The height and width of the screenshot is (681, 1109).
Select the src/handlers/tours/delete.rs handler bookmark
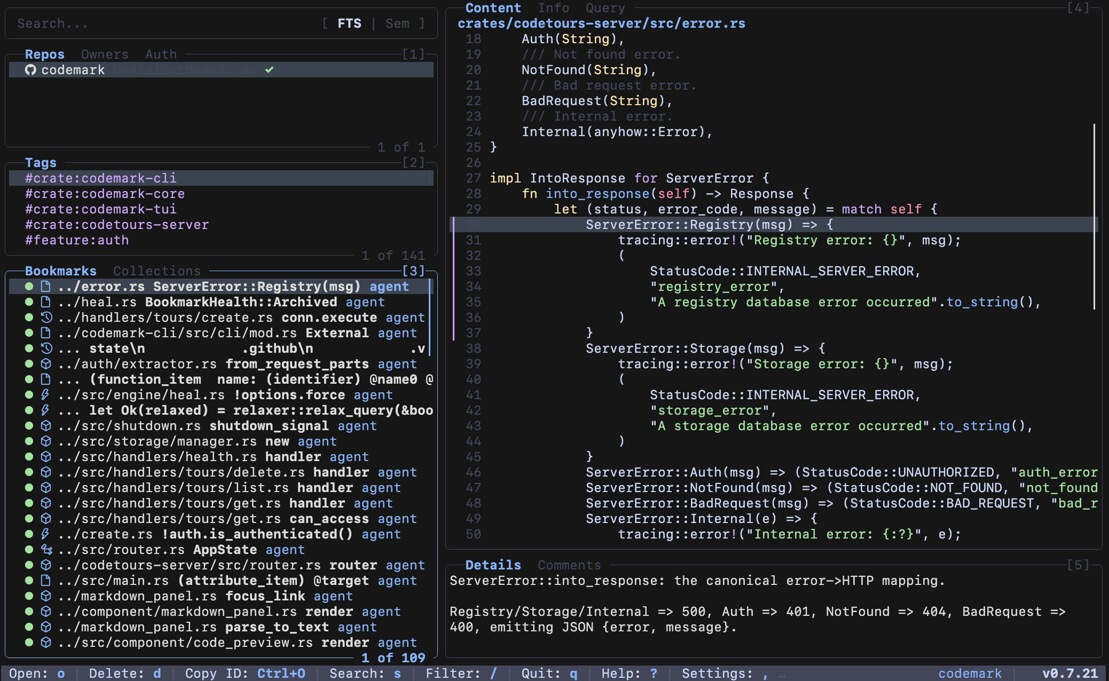click(221, 472)
